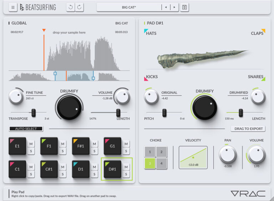Redo the last change
Screen dimensions: 274x201
(79, 7)
